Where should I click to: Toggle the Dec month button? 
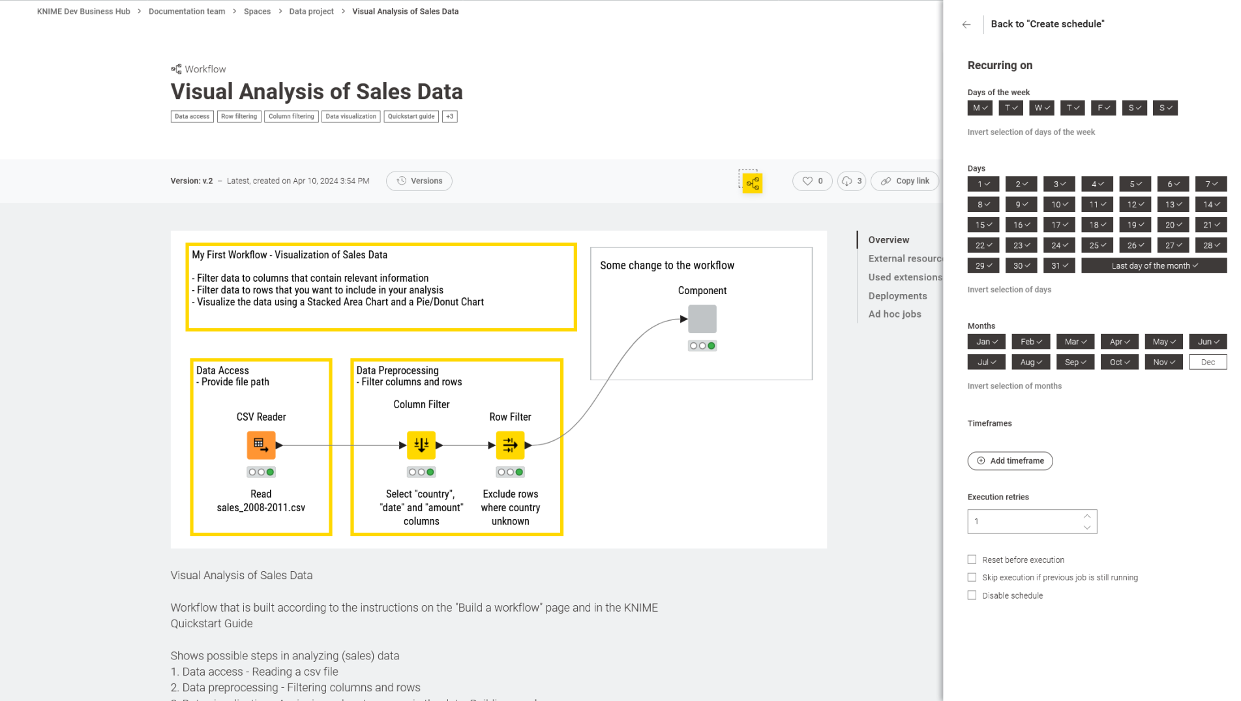tap(1207, 362)
